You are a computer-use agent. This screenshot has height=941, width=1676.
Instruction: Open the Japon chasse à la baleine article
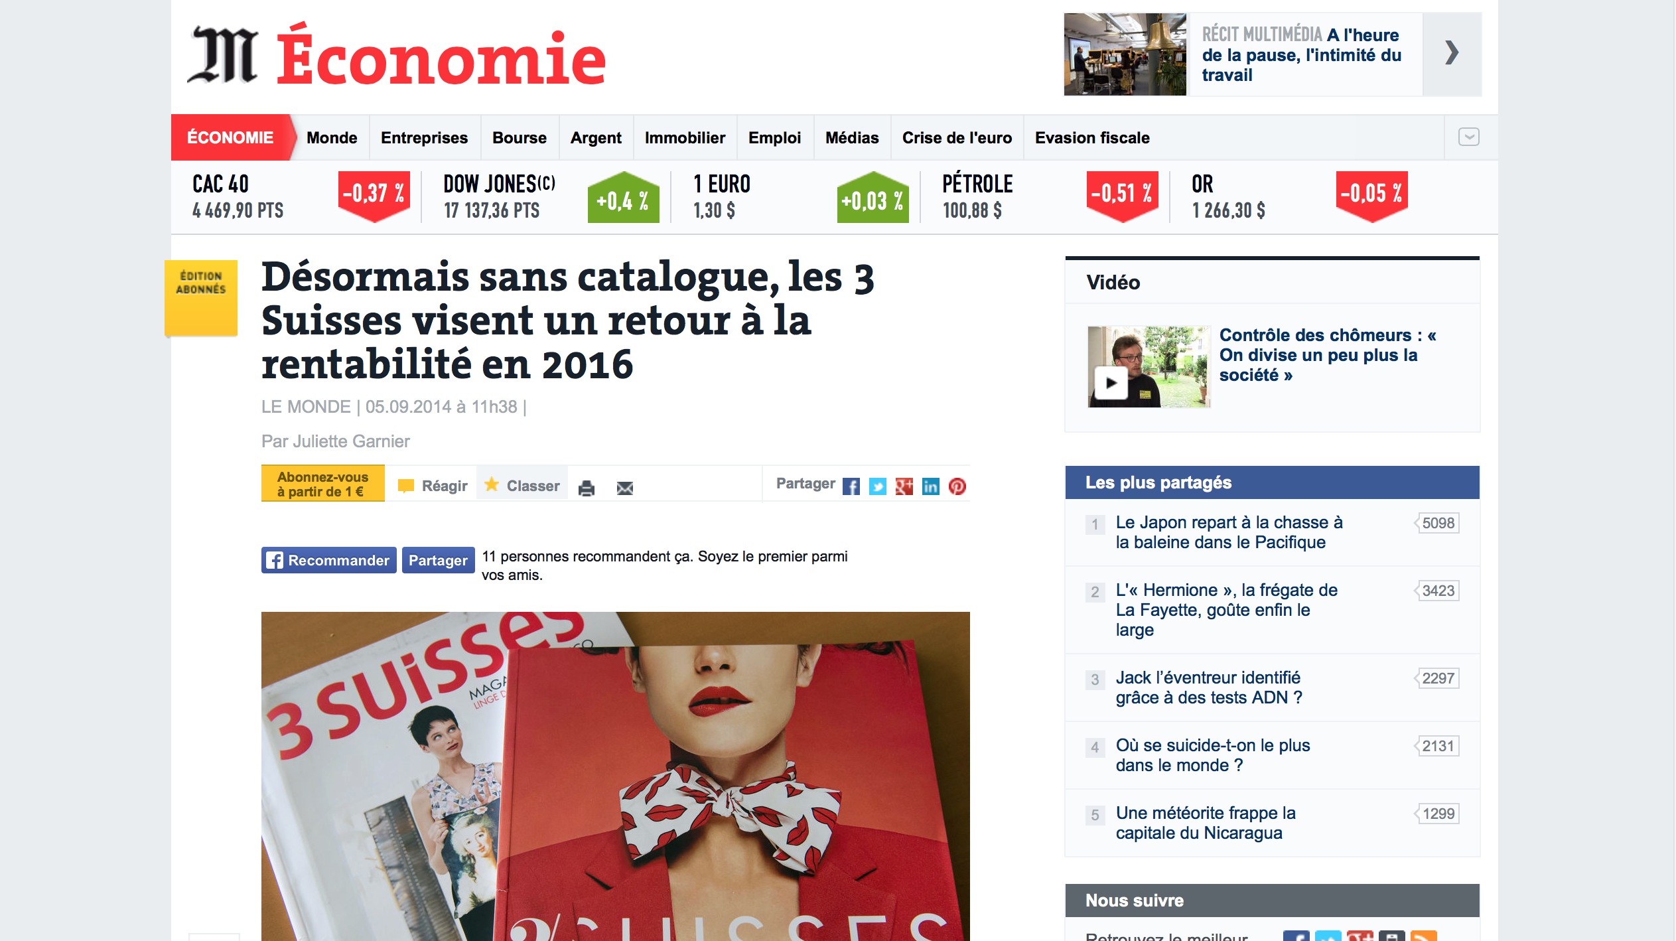coord(1229,532)
